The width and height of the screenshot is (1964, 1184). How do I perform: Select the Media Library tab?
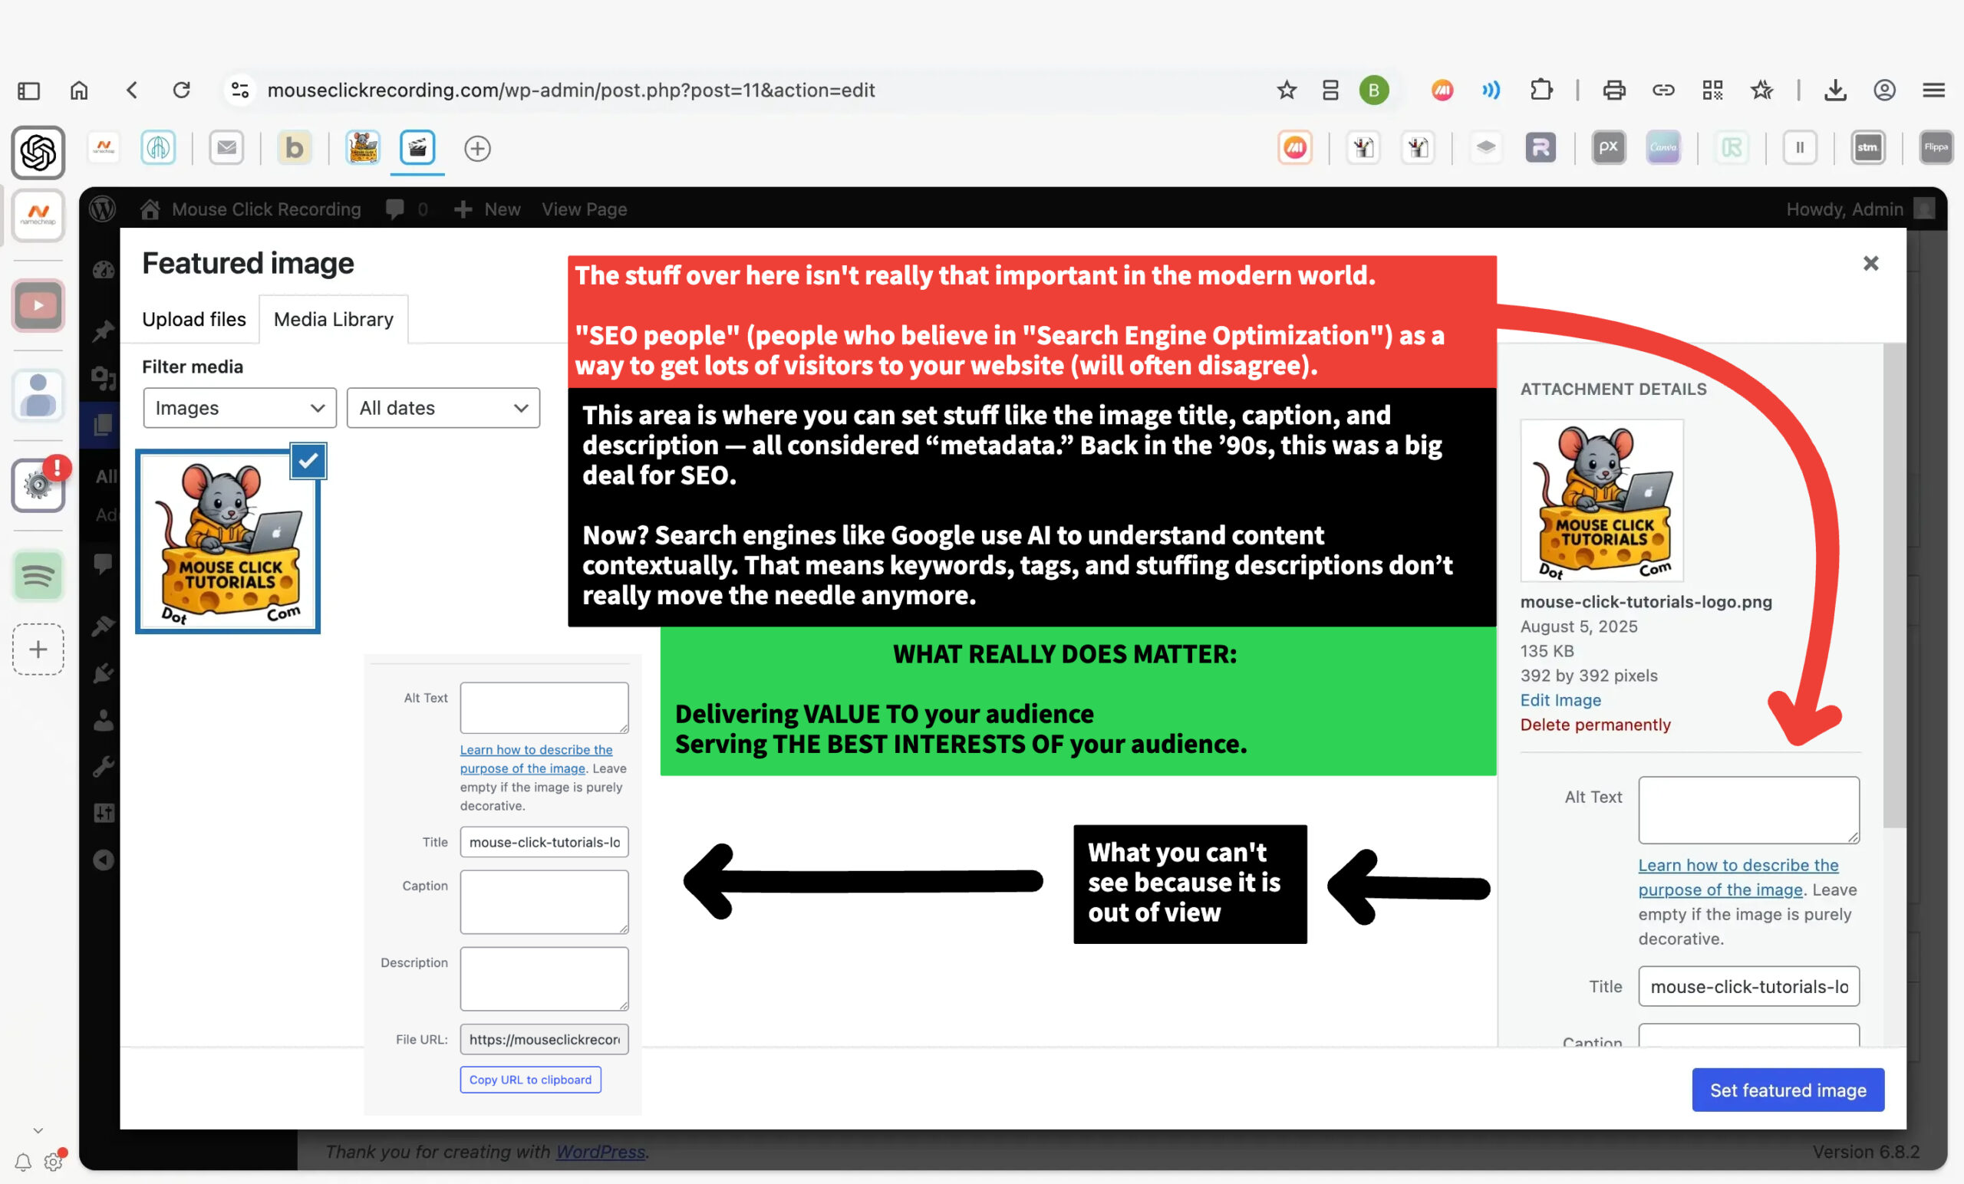pyautogui.click(x=333, y=320)
